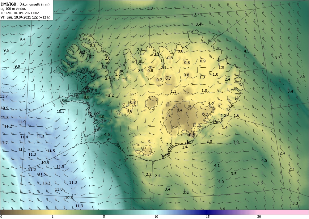Click the 11.0 precipitation value
Image resolution: width=309 pixels, height=219 pixels.
[x=59, y=189]
